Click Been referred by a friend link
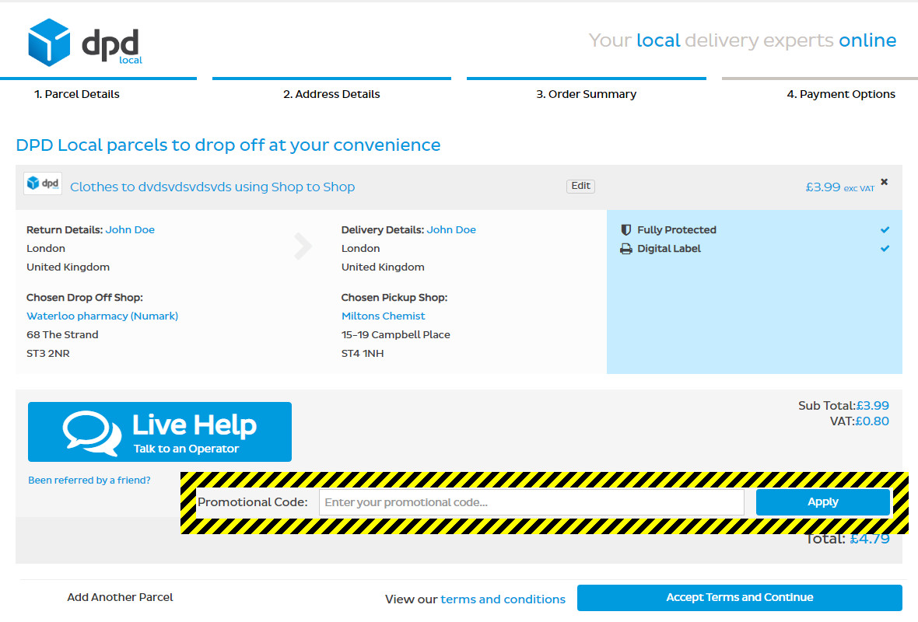Screen dimensions: 918x622 (89, 480)
